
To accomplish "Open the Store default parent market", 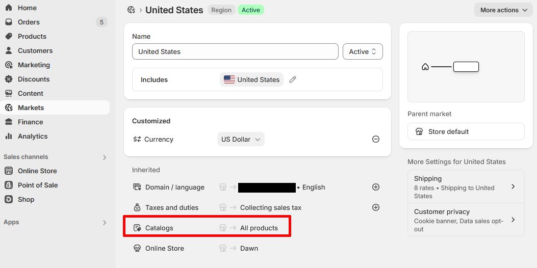I will pyautogui.click(x=466, y=131).
